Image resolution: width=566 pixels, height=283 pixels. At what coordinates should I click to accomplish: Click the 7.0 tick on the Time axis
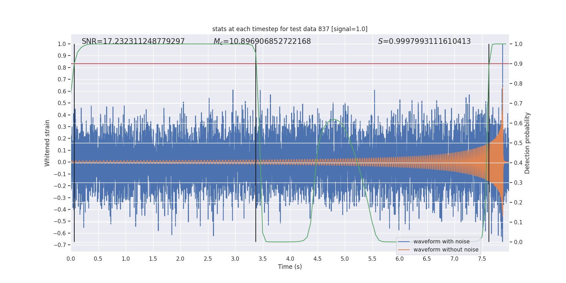click(x=455, y=259)
